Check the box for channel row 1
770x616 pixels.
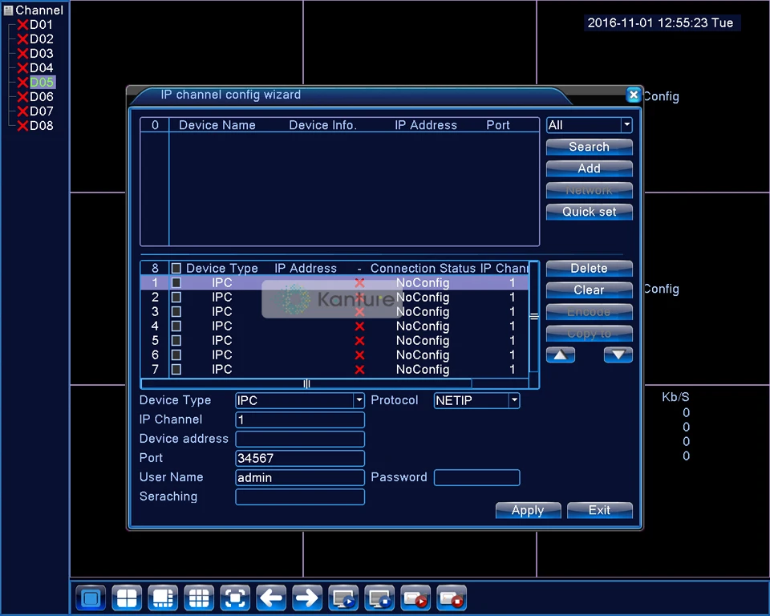click(x=176, y=282)
